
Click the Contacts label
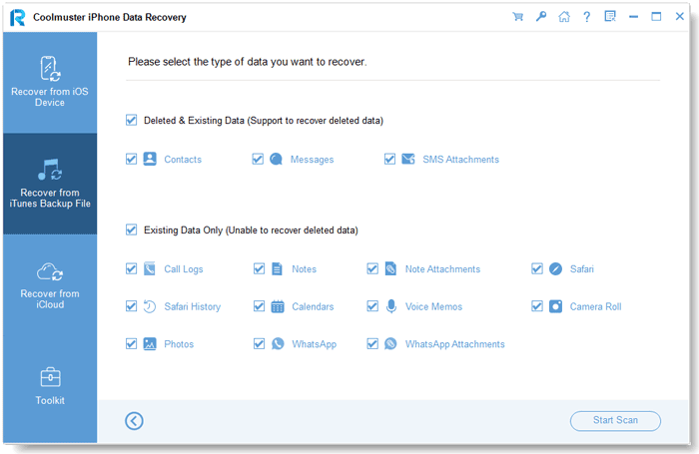coord(183,160)
